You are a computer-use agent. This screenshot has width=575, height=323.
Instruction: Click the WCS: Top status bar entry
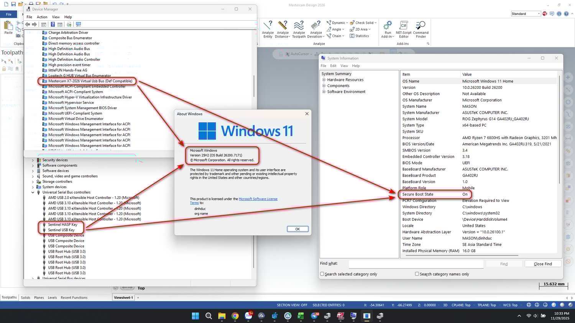[510, 305]
